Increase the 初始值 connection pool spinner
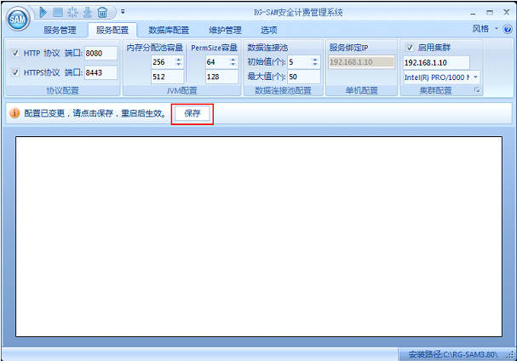Viewport: 517px width, 361px height. click(315, 60)
